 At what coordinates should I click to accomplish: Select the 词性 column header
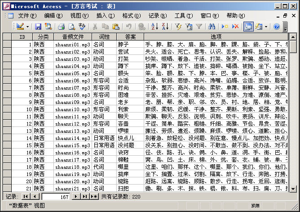104,37
